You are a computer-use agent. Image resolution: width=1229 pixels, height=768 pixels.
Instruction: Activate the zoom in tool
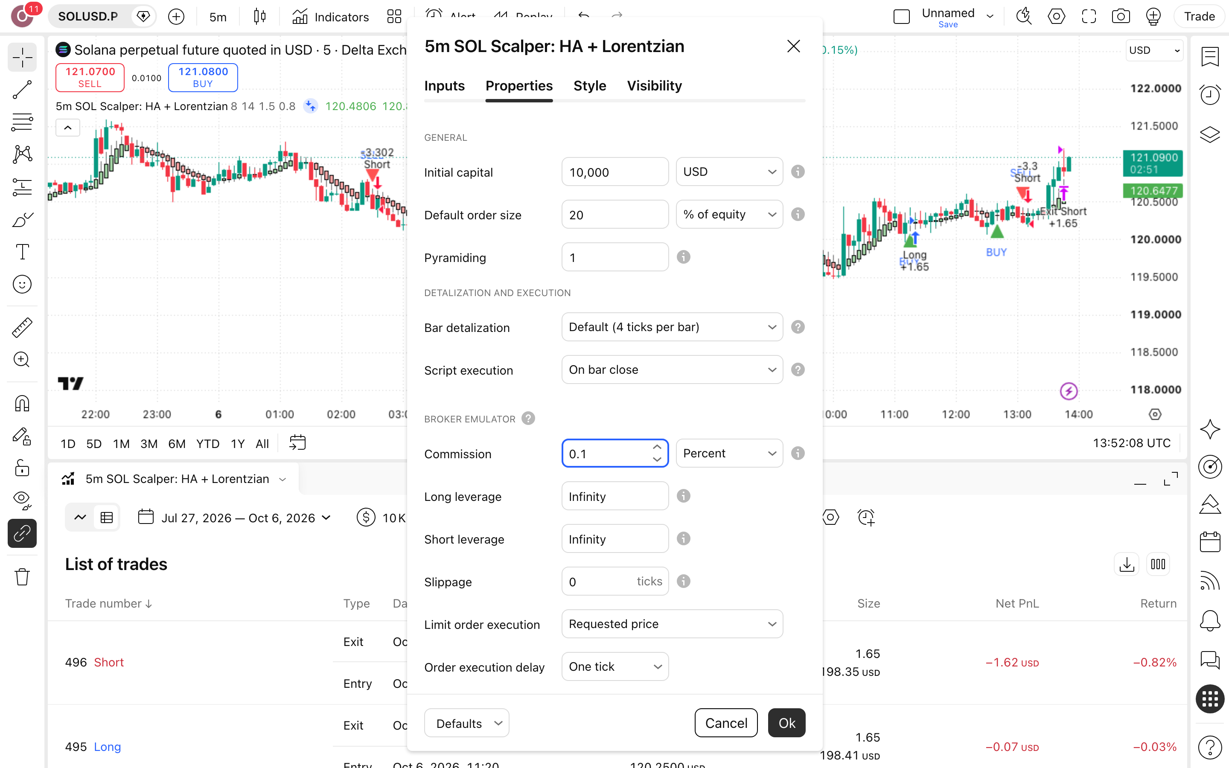[22, 360]
